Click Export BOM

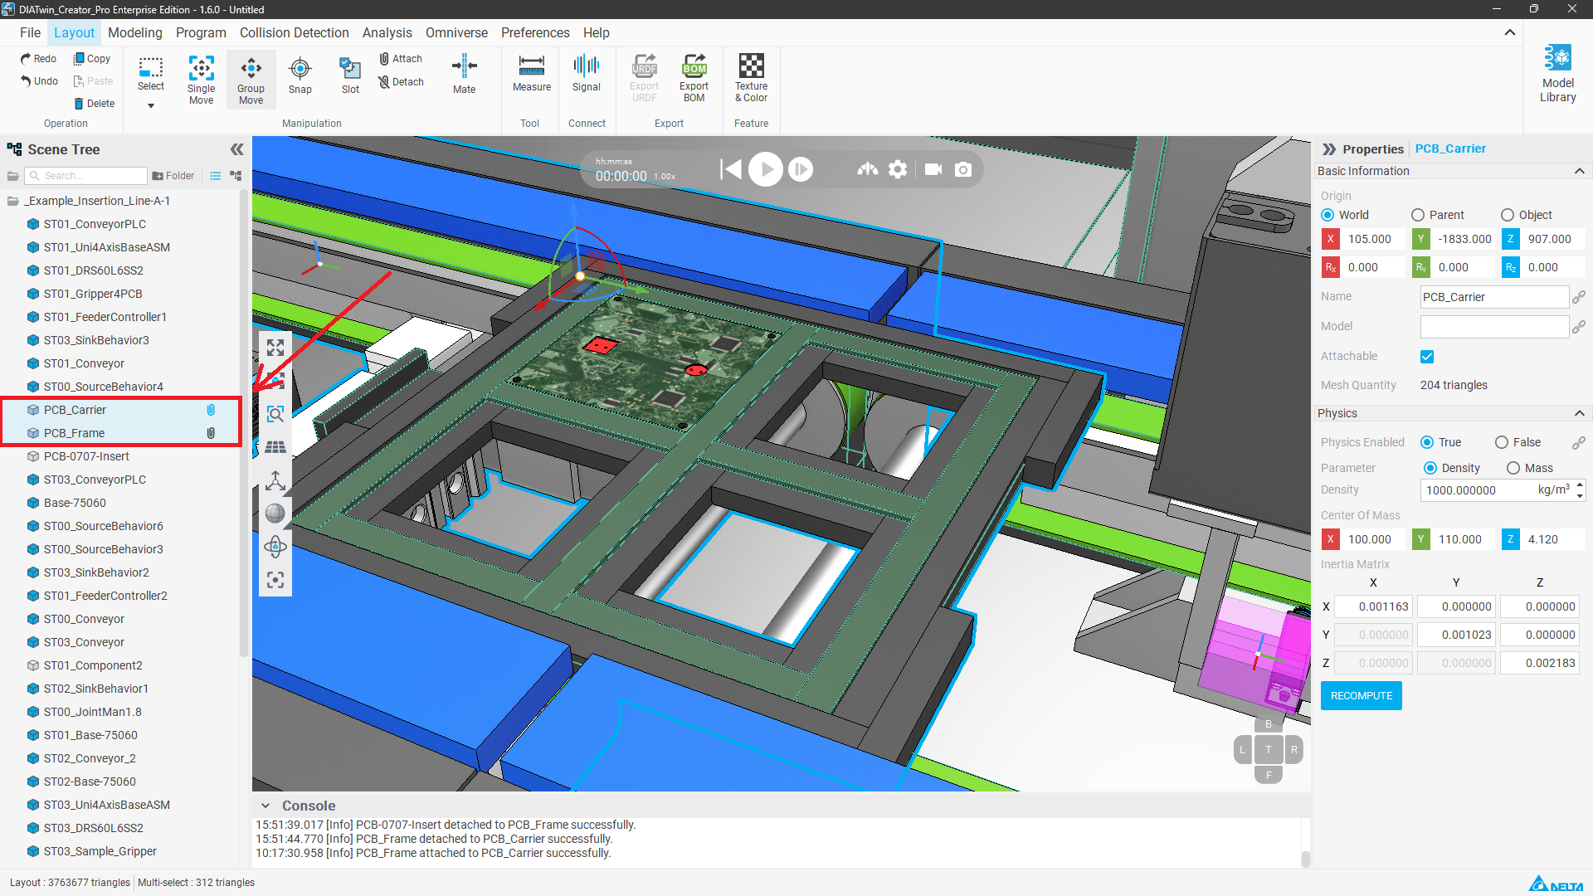(694, 78)
